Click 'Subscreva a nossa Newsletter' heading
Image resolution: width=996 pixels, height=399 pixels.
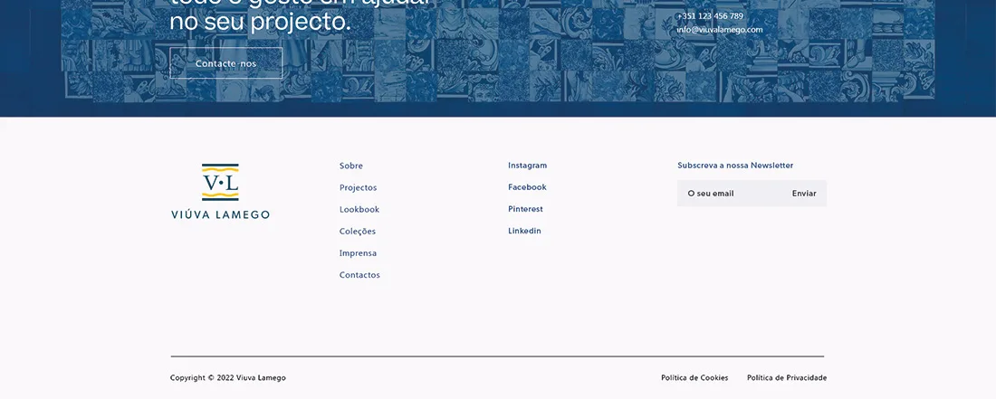[735, 165]
